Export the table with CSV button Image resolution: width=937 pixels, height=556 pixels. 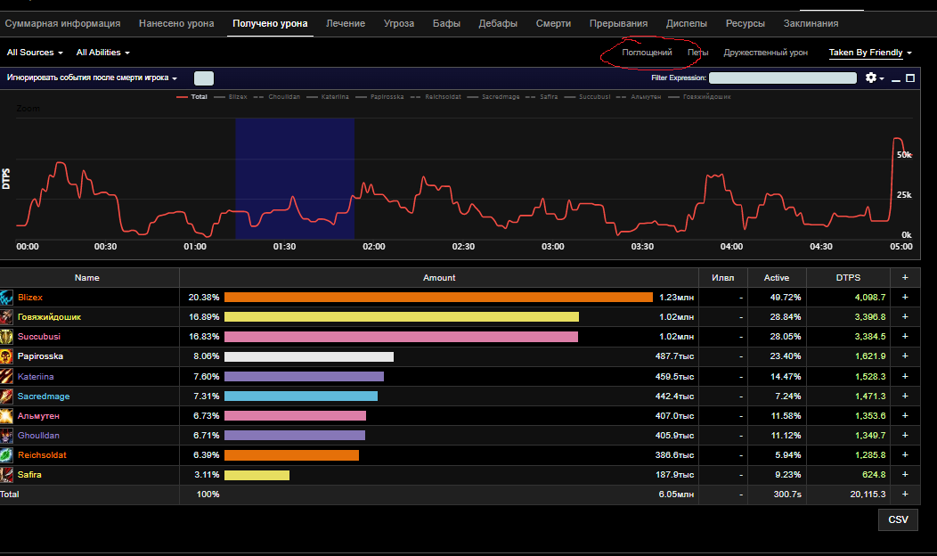tap(898, 519)
